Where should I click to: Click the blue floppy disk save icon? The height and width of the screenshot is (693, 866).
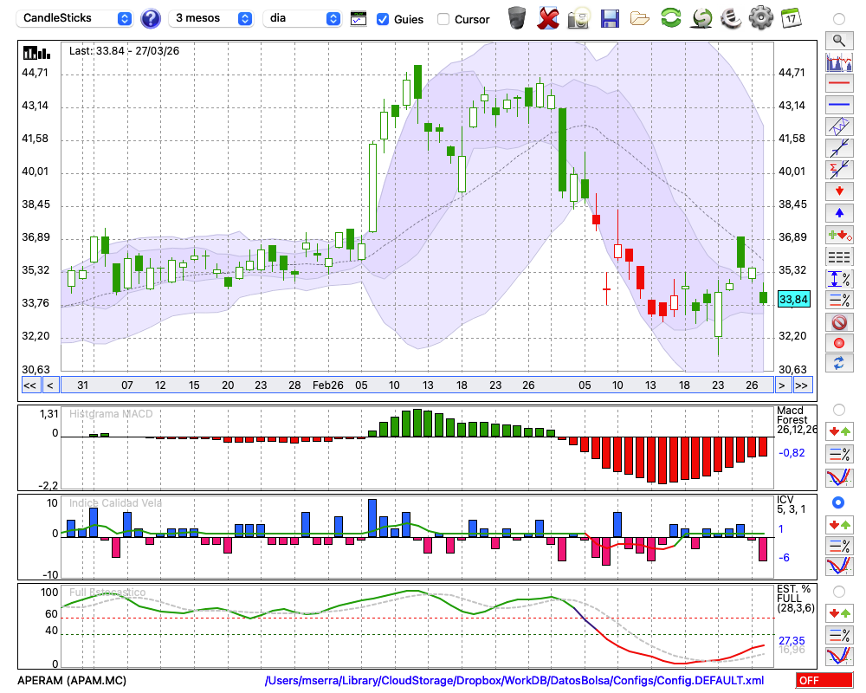tap(610, 18)
